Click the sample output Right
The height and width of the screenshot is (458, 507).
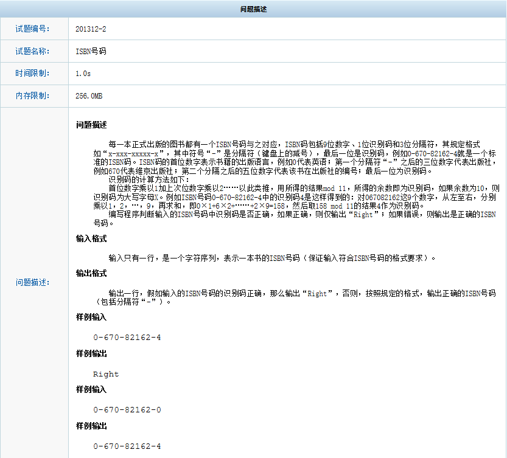click(x=106, y=374)
